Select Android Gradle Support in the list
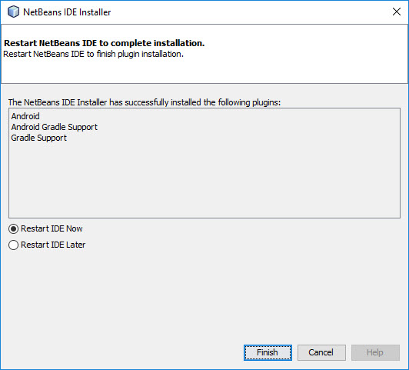The width and height of the screenshot is (409, 370). 55,127
